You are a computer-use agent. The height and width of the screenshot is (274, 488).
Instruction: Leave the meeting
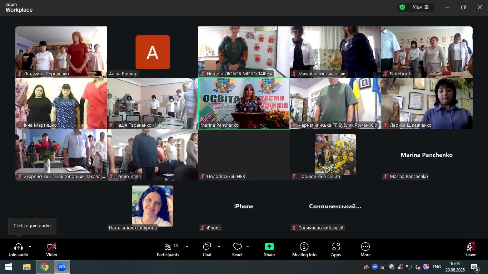470,249
